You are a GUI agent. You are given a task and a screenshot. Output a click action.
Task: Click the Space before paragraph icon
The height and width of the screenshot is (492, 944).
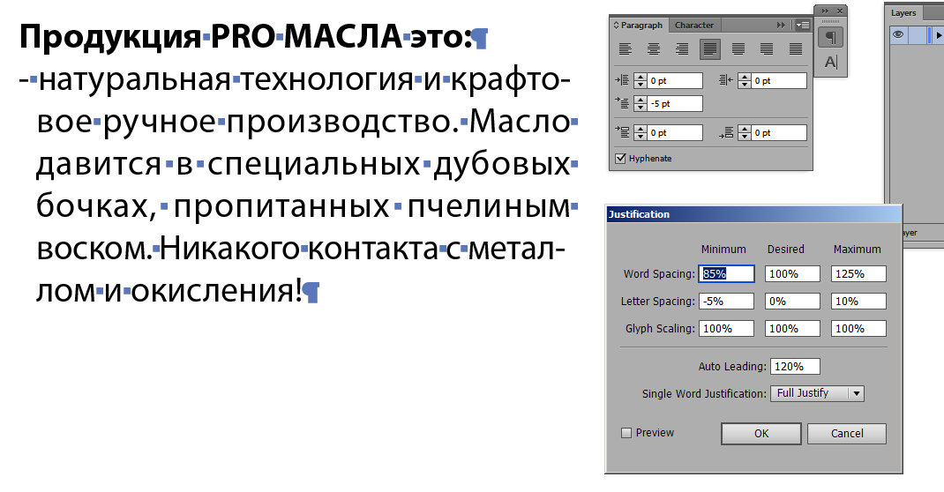[622, 132]
